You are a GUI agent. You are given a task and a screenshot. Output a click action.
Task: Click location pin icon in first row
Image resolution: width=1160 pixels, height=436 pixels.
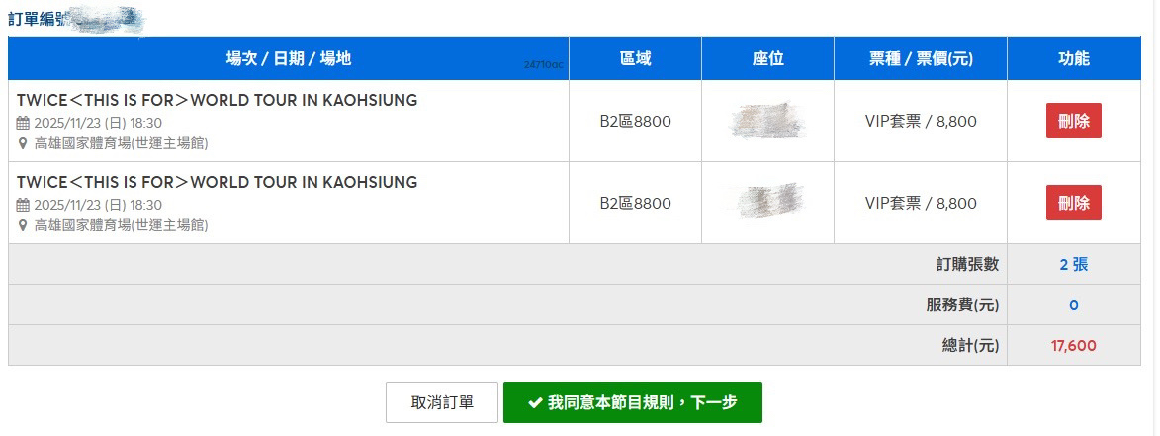(22, 143)
